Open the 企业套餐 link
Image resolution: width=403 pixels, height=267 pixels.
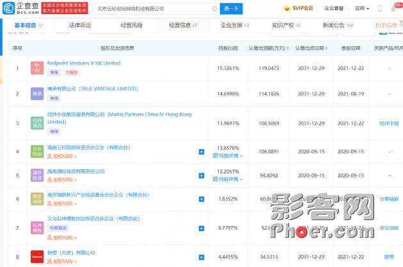[334, 8]
